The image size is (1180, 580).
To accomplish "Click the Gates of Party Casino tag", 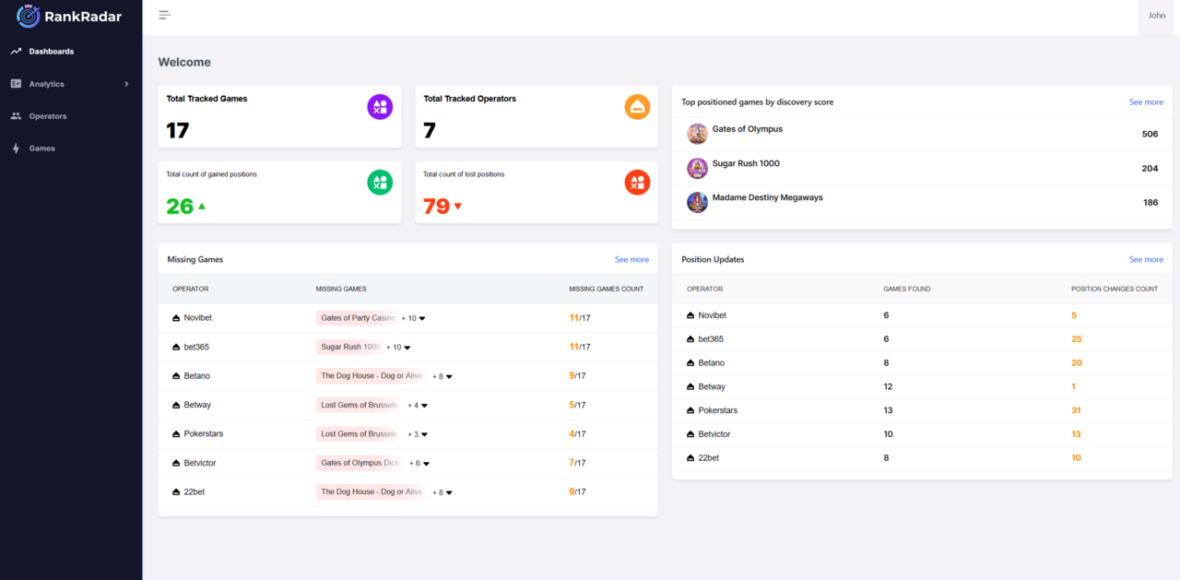I will pyautogui.click(x=358, y=318).
